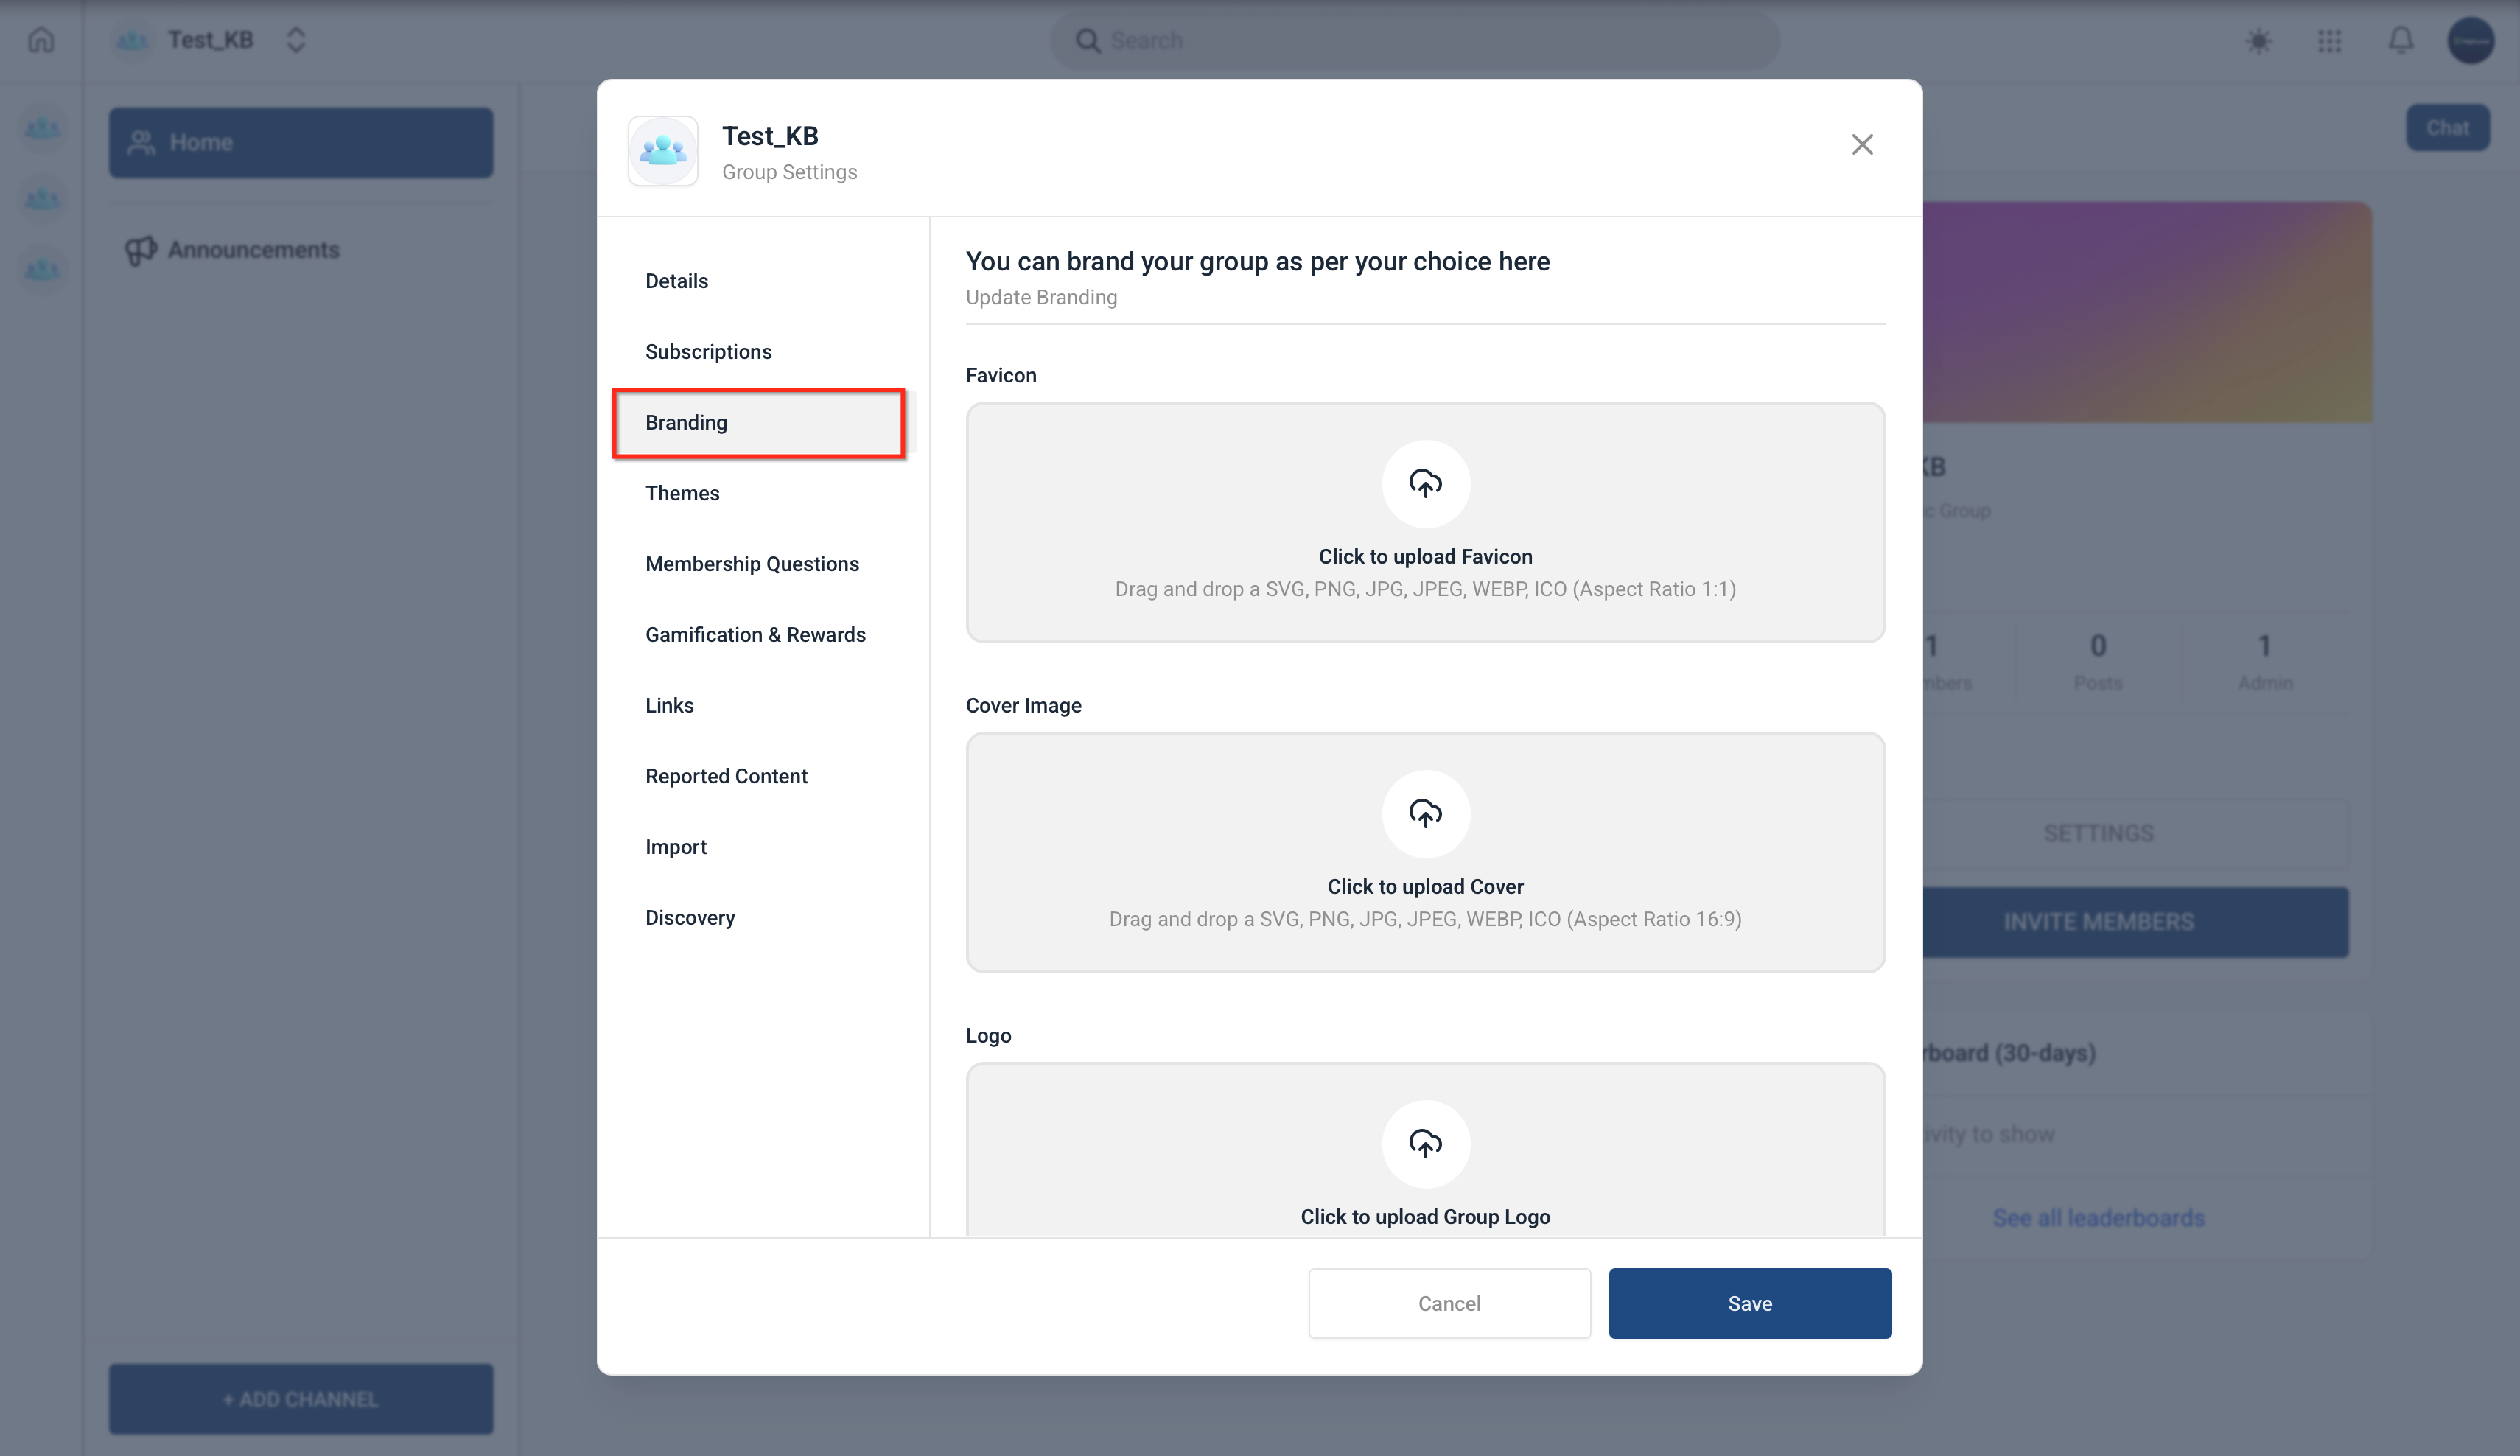
Task: Open the Links settings section
Action: pos(764,706)
